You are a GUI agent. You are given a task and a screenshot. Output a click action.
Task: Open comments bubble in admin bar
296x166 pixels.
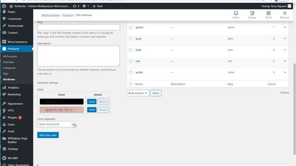tap(84, 6)
